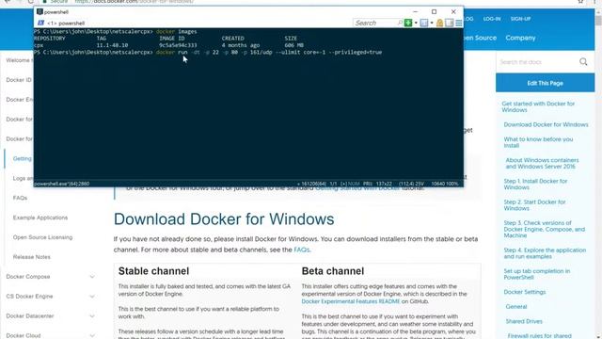Open 'Download Docker for Windows' sidebar link

click(546, 124)
